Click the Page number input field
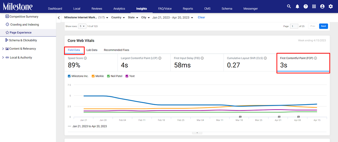 tap(294, 26)
